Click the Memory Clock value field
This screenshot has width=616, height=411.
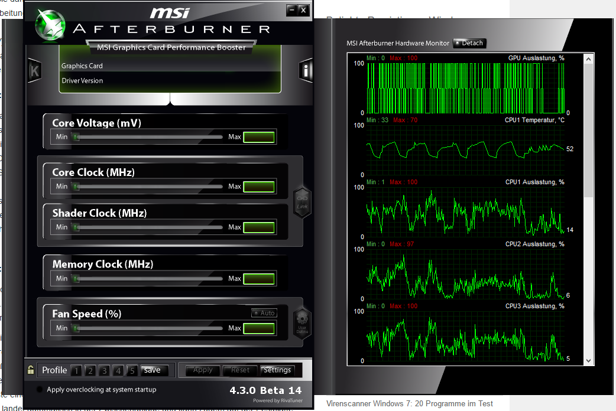(x=259, y=279)
